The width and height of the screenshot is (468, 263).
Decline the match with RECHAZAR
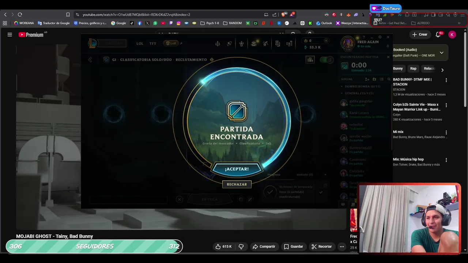click(x=237, y=184)
